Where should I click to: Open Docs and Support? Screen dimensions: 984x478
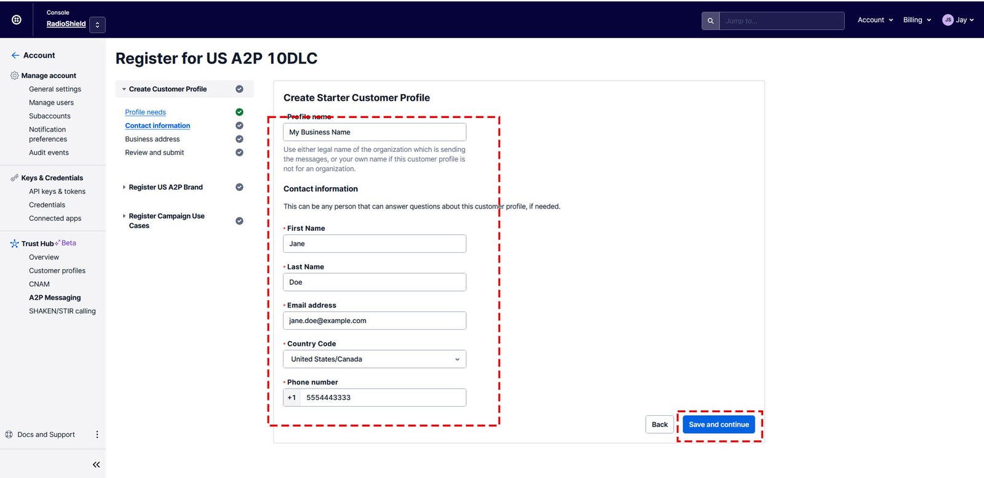point(46,434)
